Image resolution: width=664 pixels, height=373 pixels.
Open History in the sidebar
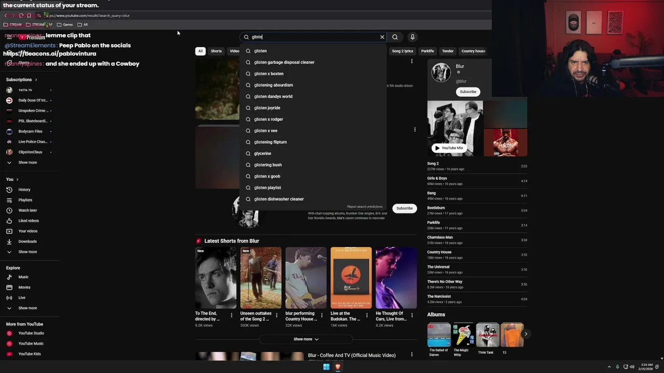[x=24, y=190]
